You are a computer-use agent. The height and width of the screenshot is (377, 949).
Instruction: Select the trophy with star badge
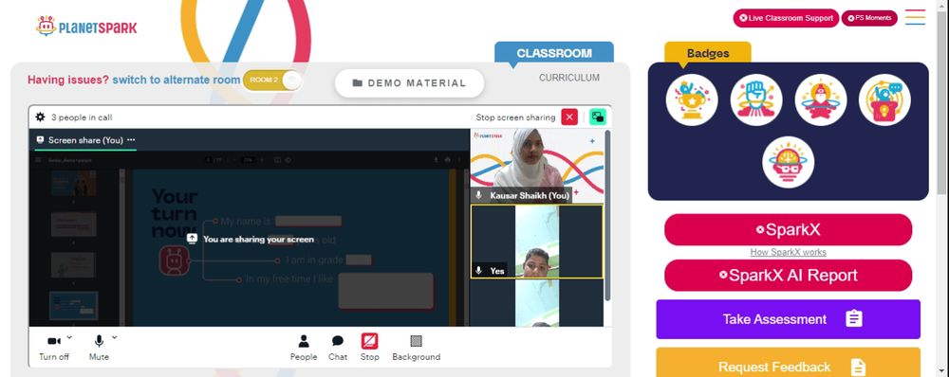[692, 99]
